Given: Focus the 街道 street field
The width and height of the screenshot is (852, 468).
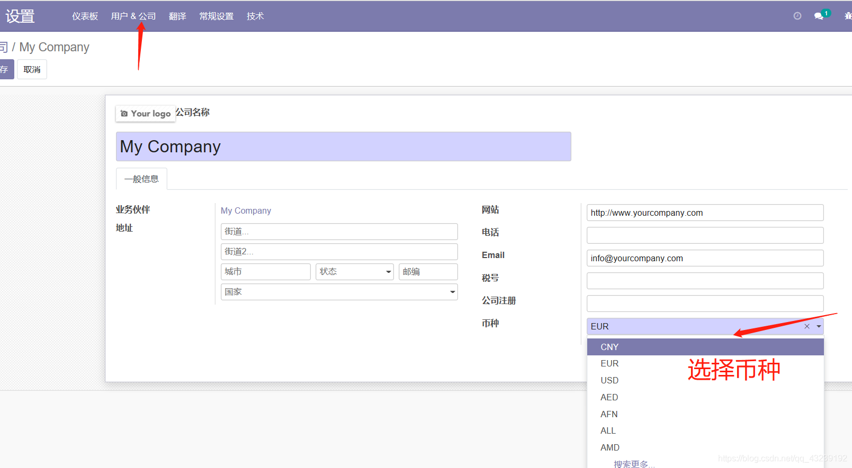Looking at the screenshot, I should (x=339, y=232).
